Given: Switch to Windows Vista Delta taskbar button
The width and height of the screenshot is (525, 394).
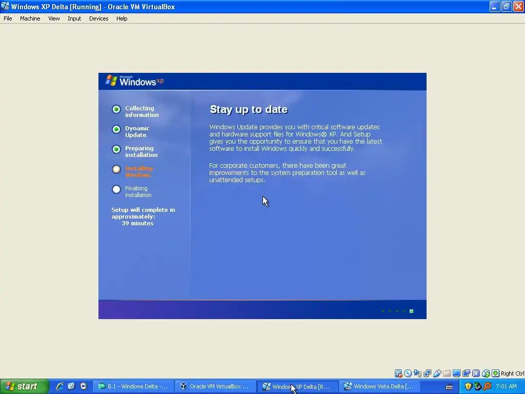Looking at the screenshot, I should (x=380, y=386).
